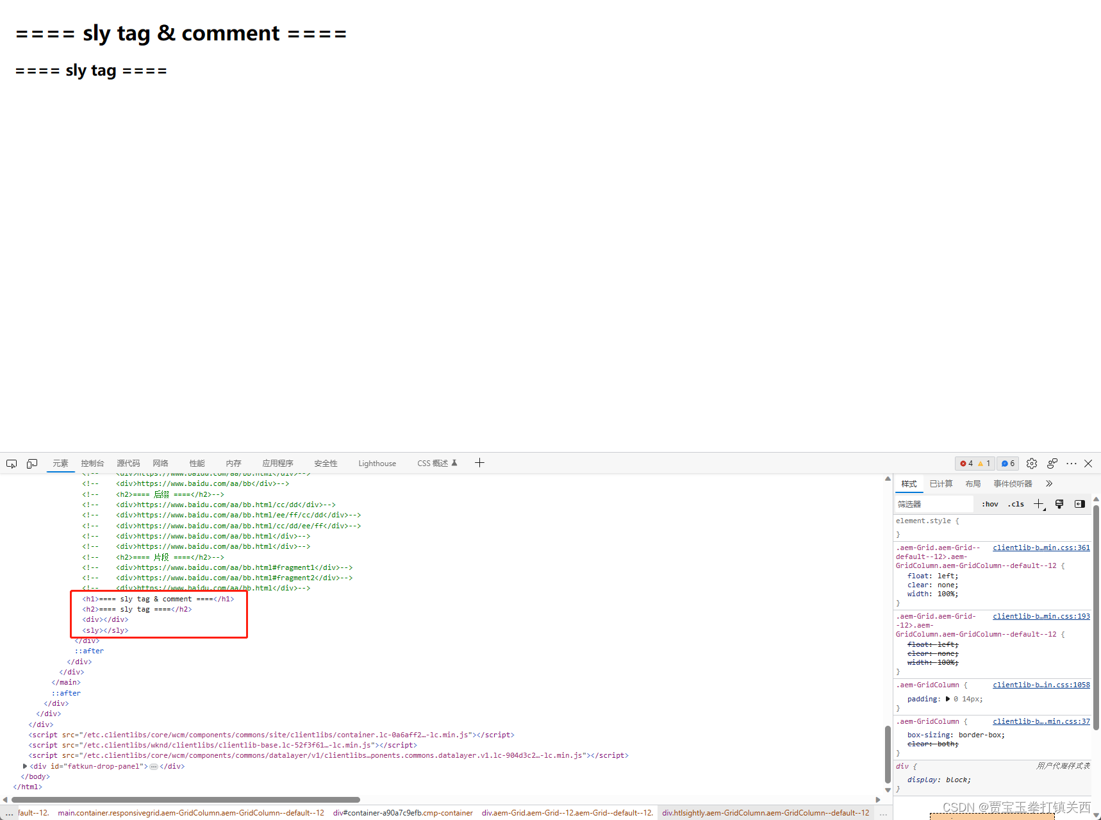Click breadcrumb div.htlsightly.aem-GridColumn
The width and height of the screenshot is (1101, 820).
click(x=766, y=813)
